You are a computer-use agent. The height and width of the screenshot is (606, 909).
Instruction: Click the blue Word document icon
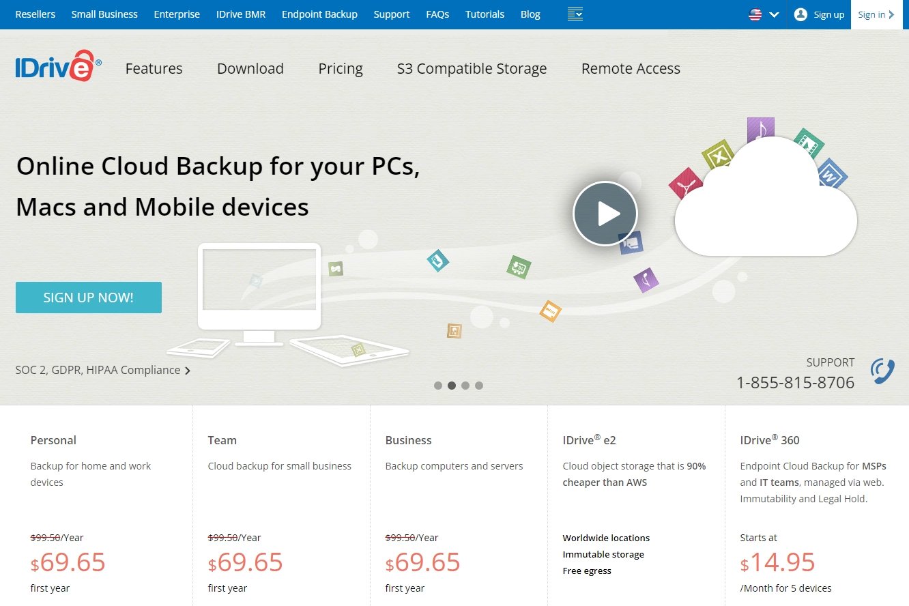click(831, 173)
